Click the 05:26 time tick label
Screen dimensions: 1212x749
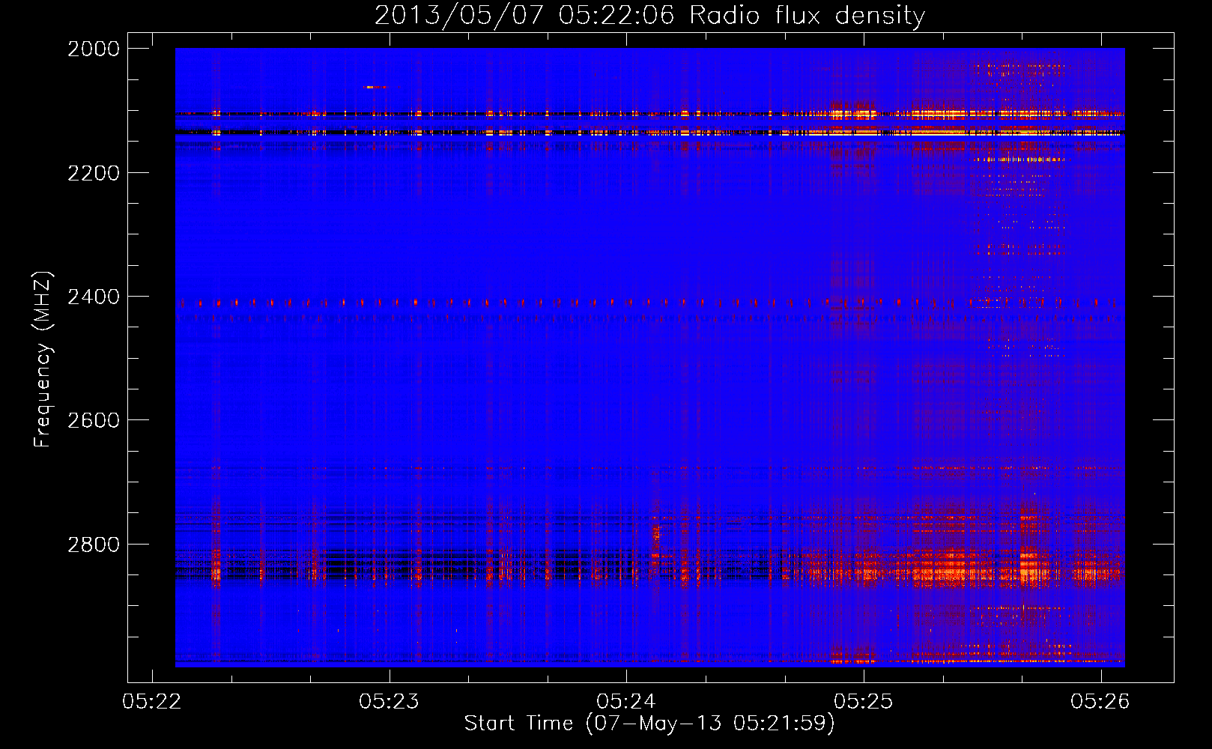tap(1100, 701)
